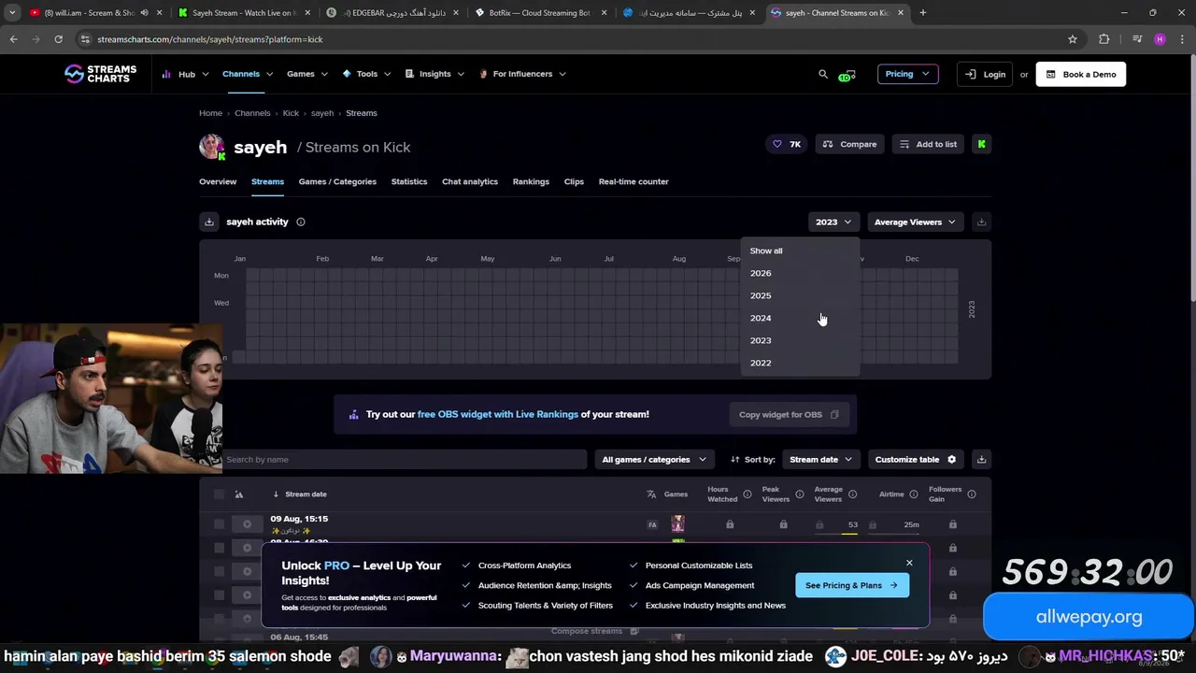Click the play icon on the 09 Aug stream row

pyautogui.click(x=247, y=524)
